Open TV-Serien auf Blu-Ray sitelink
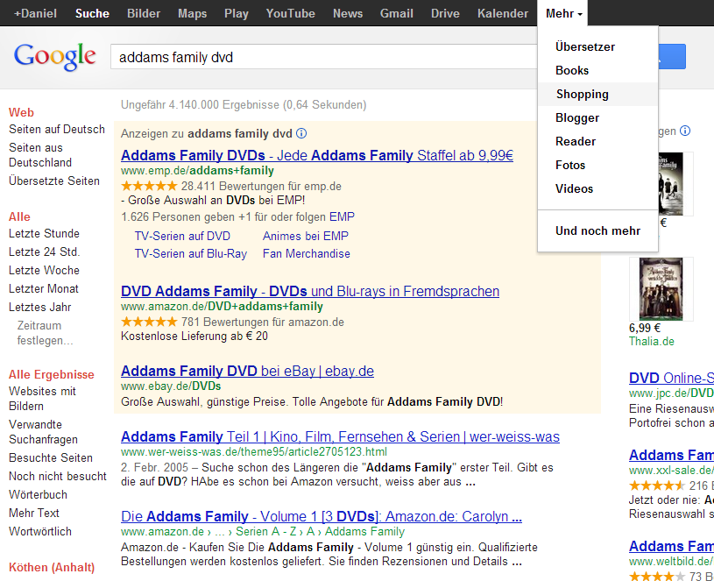Image resolution: width=714 pixels, height=581 pixels. [191, 253]
